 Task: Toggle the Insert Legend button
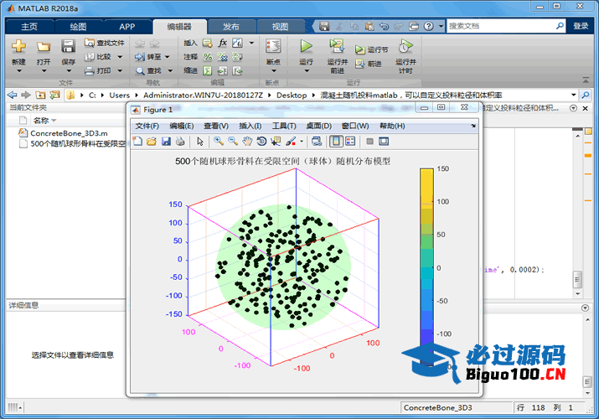350,142
